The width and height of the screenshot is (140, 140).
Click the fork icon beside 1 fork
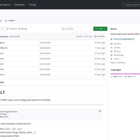pyautogui.click(x=111, y=59)
